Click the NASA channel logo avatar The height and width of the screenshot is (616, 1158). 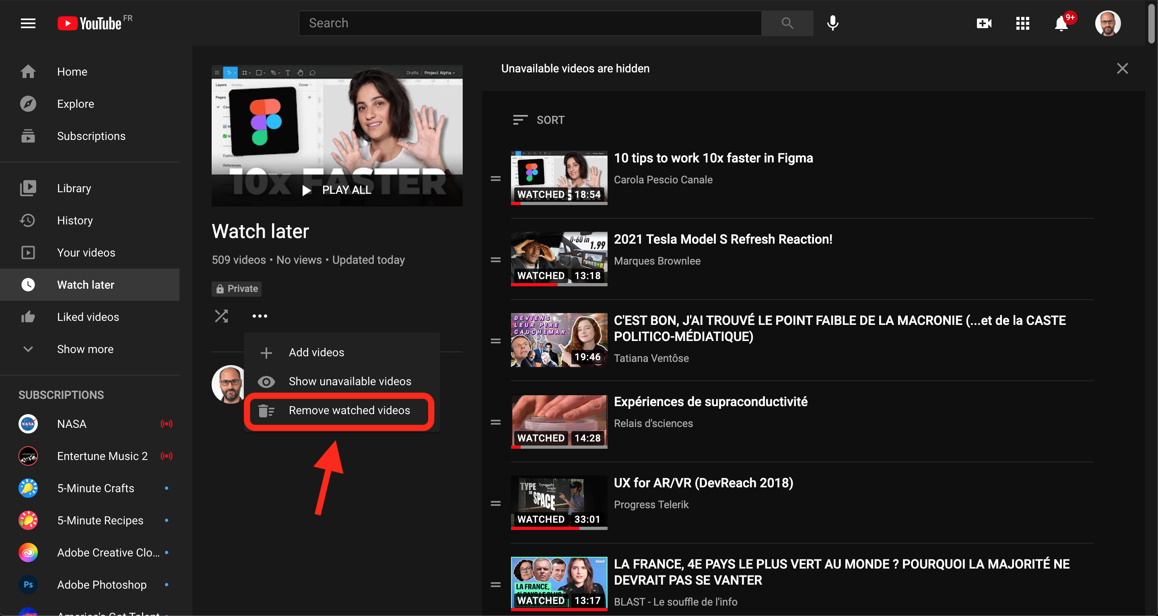28,424
